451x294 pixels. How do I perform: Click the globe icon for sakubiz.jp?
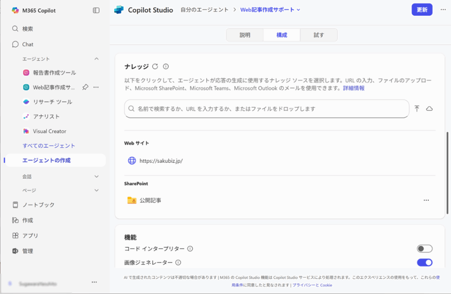[132, 161]
